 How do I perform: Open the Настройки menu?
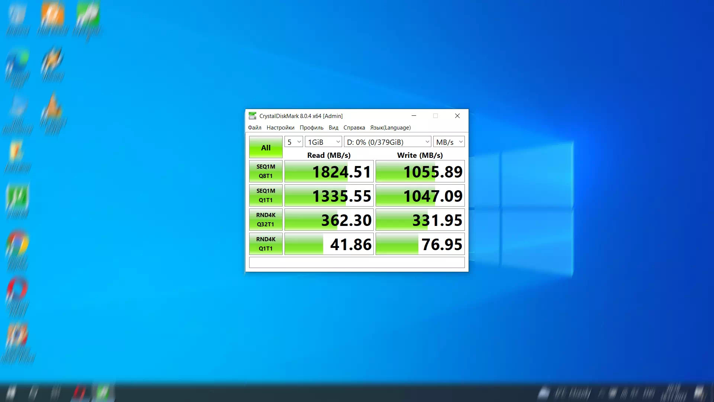pos(280,128)
